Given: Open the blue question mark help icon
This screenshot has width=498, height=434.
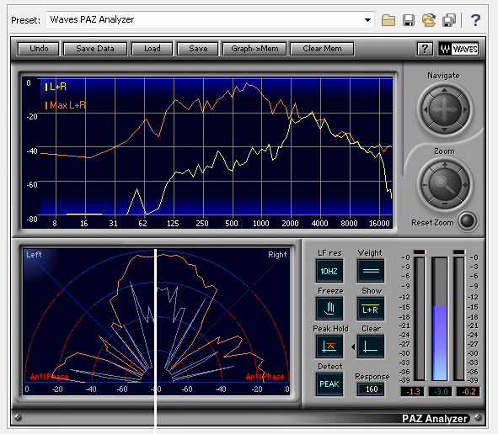Looking at the screenshot, I should pos(475,20).
